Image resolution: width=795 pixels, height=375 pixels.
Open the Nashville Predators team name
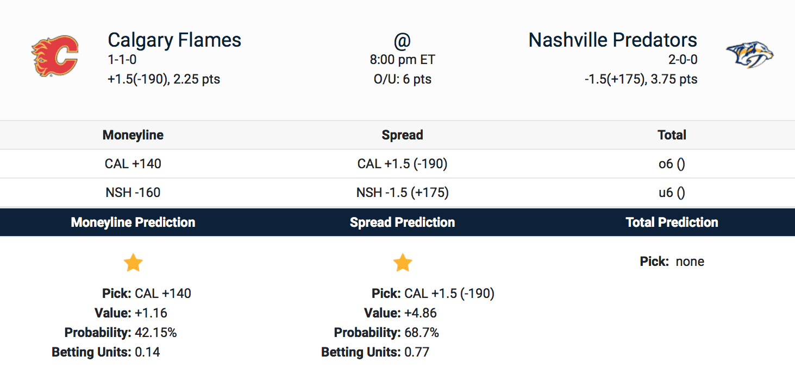(x=612, y=40)
